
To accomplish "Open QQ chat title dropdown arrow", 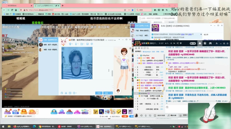I will coord(119,40).
